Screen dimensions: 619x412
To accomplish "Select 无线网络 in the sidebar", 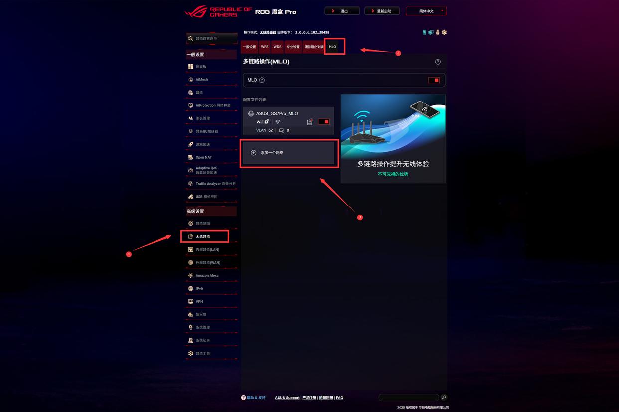I will pos(205,236).
